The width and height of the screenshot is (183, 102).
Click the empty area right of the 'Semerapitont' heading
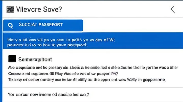(114, 59)
